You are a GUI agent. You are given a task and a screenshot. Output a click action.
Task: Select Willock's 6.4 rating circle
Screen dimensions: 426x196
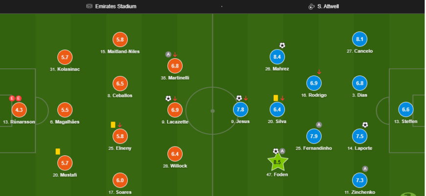(x=174, y=154)
